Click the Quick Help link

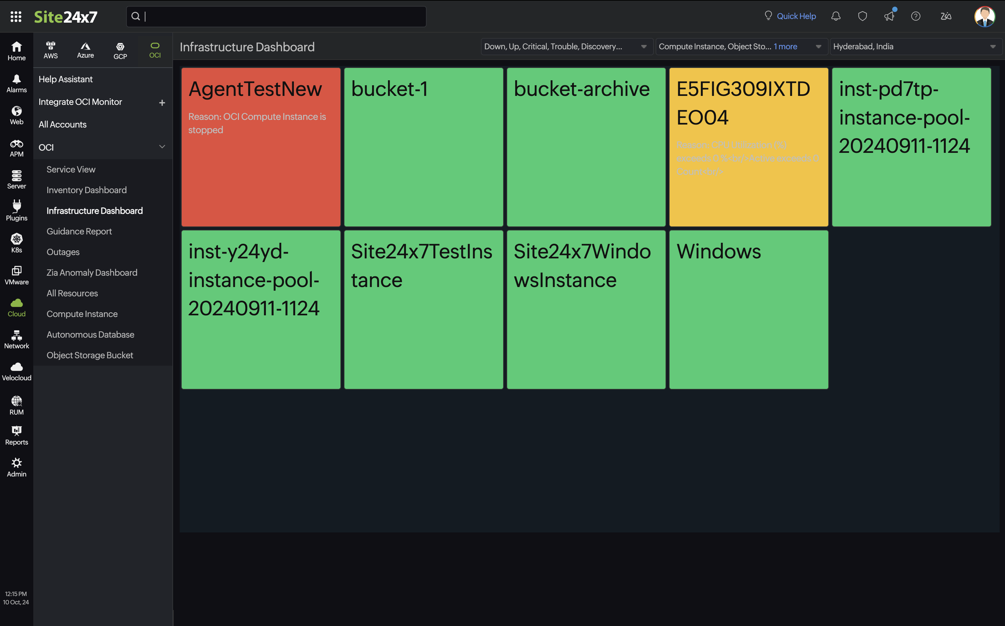796,16
